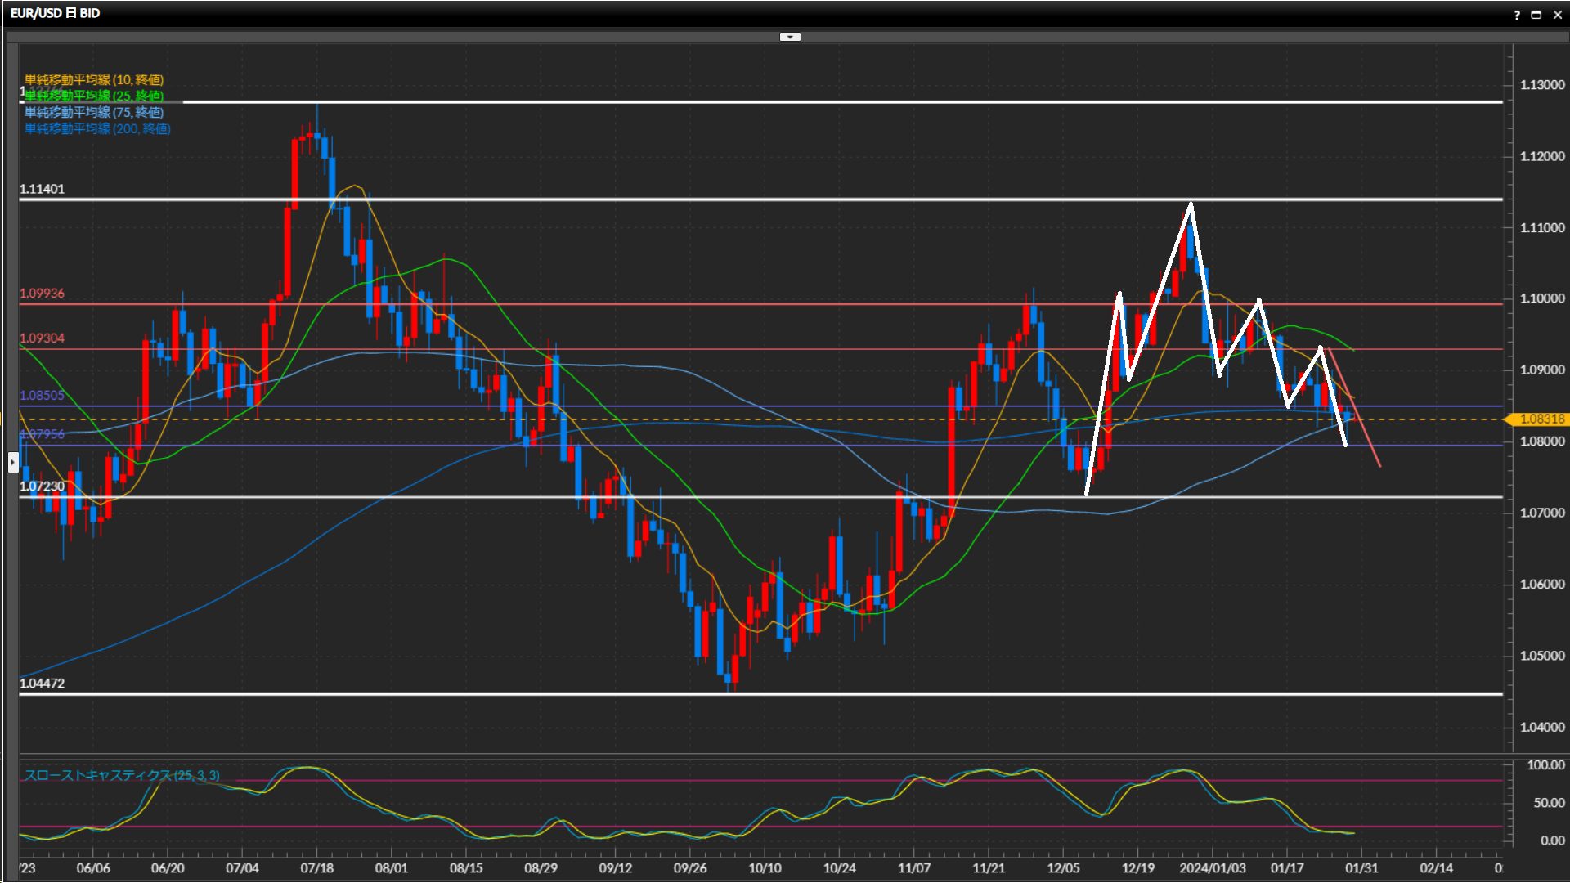Click the 07/18 date on time axis
Screen dimensions: 1570x883
316,868
